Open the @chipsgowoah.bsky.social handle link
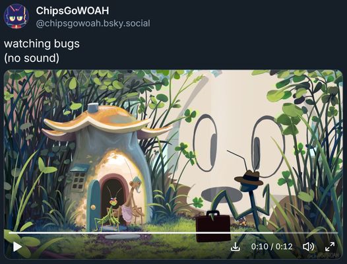This screenshot has width=347, height=264. point(93,23)
